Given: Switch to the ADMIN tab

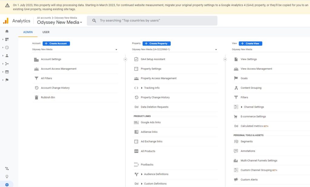Looking at the screenshot, I should (x=28, y=32).
